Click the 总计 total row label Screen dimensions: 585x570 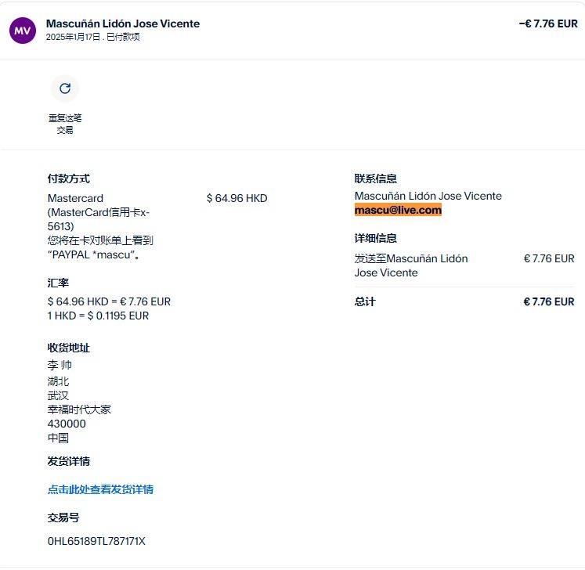(x=365, y=301)
